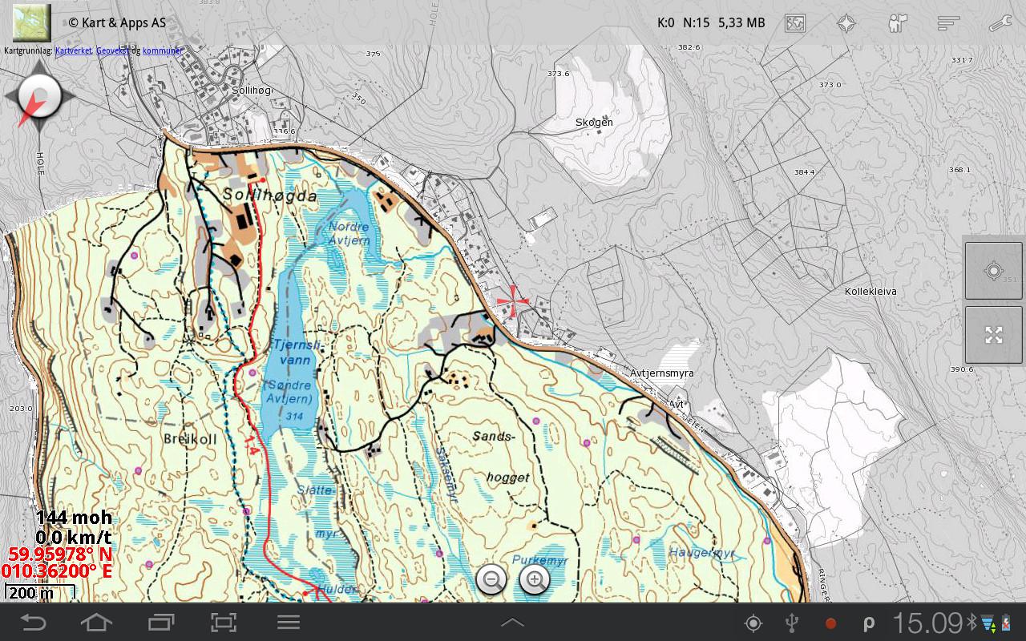Tap the P notification icon
Viewport: 1026px width, 641px height.
tap(869, 623)
